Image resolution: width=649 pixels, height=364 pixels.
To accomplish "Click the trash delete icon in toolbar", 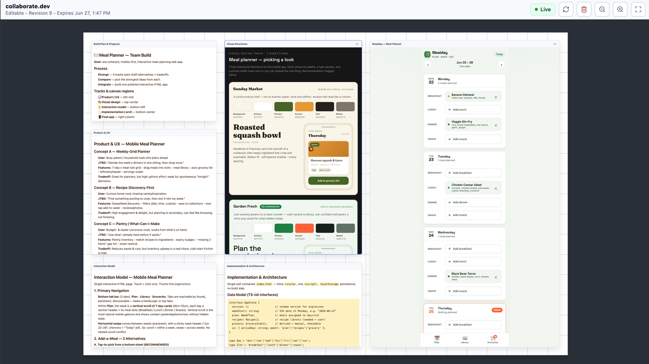I will (584, 9).
